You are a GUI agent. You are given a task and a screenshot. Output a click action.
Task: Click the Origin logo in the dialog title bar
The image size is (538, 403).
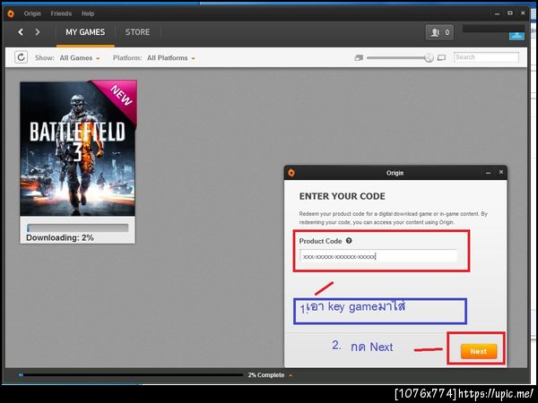(291, 173)
